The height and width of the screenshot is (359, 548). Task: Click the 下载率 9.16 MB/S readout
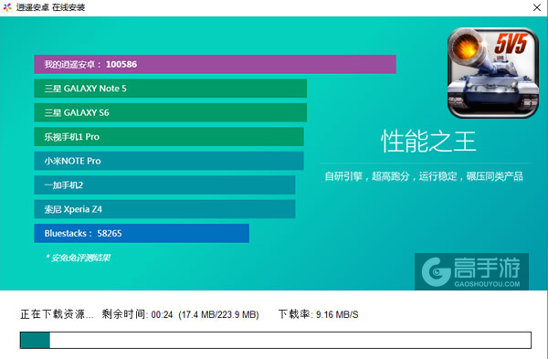(x=319, y=314)
